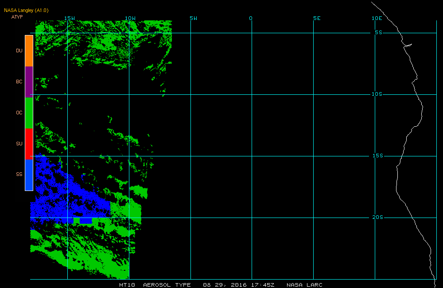
Task: Click the orange DU color swatch
Action: (29, 51)
